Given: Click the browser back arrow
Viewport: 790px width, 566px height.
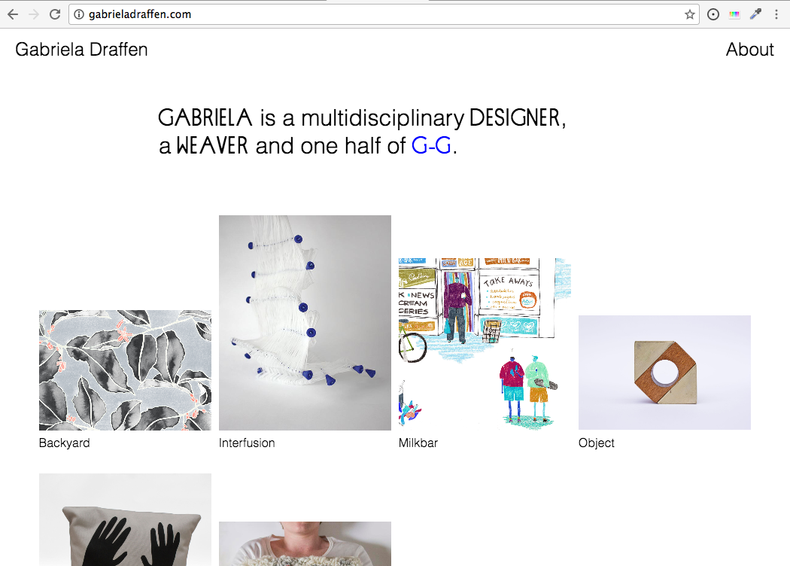Looking at the screenshot, I should click(x=13, y=14).
